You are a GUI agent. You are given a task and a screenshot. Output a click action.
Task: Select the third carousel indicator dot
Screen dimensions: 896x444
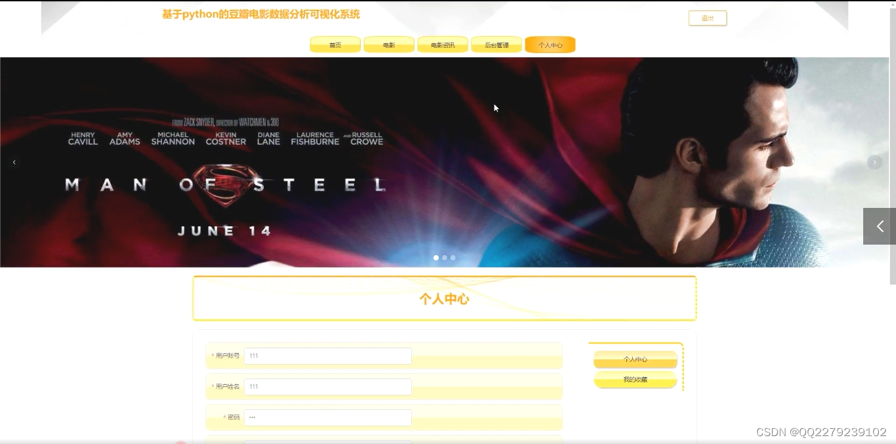(453, 258)
